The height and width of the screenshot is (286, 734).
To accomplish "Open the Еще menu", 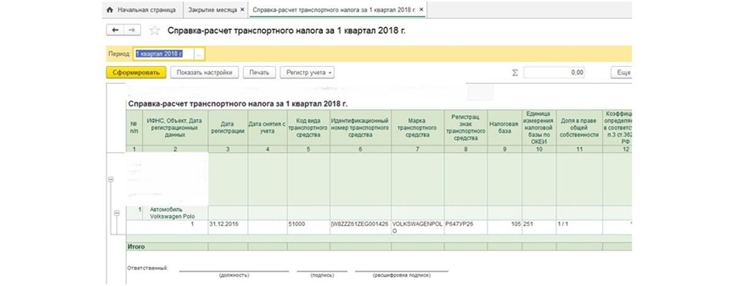I will (622, 73).
